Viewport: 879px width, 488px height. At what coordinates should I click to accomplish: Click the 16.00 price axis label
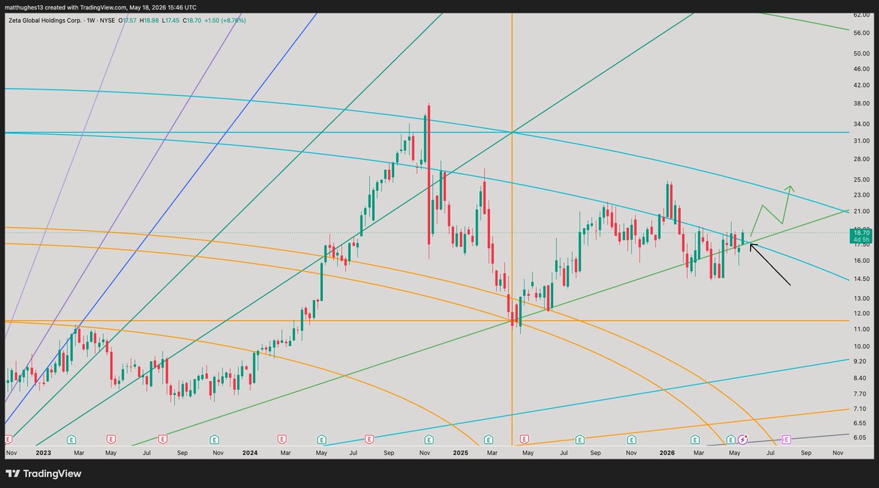(860, 261)
